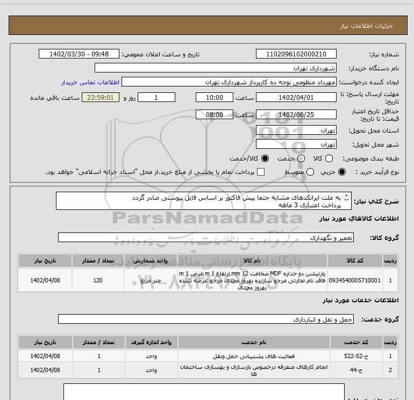Click the deadline time field 10:00
This screenshot has width=414, height=400.
pyautogui.click(x=215, y=98)
